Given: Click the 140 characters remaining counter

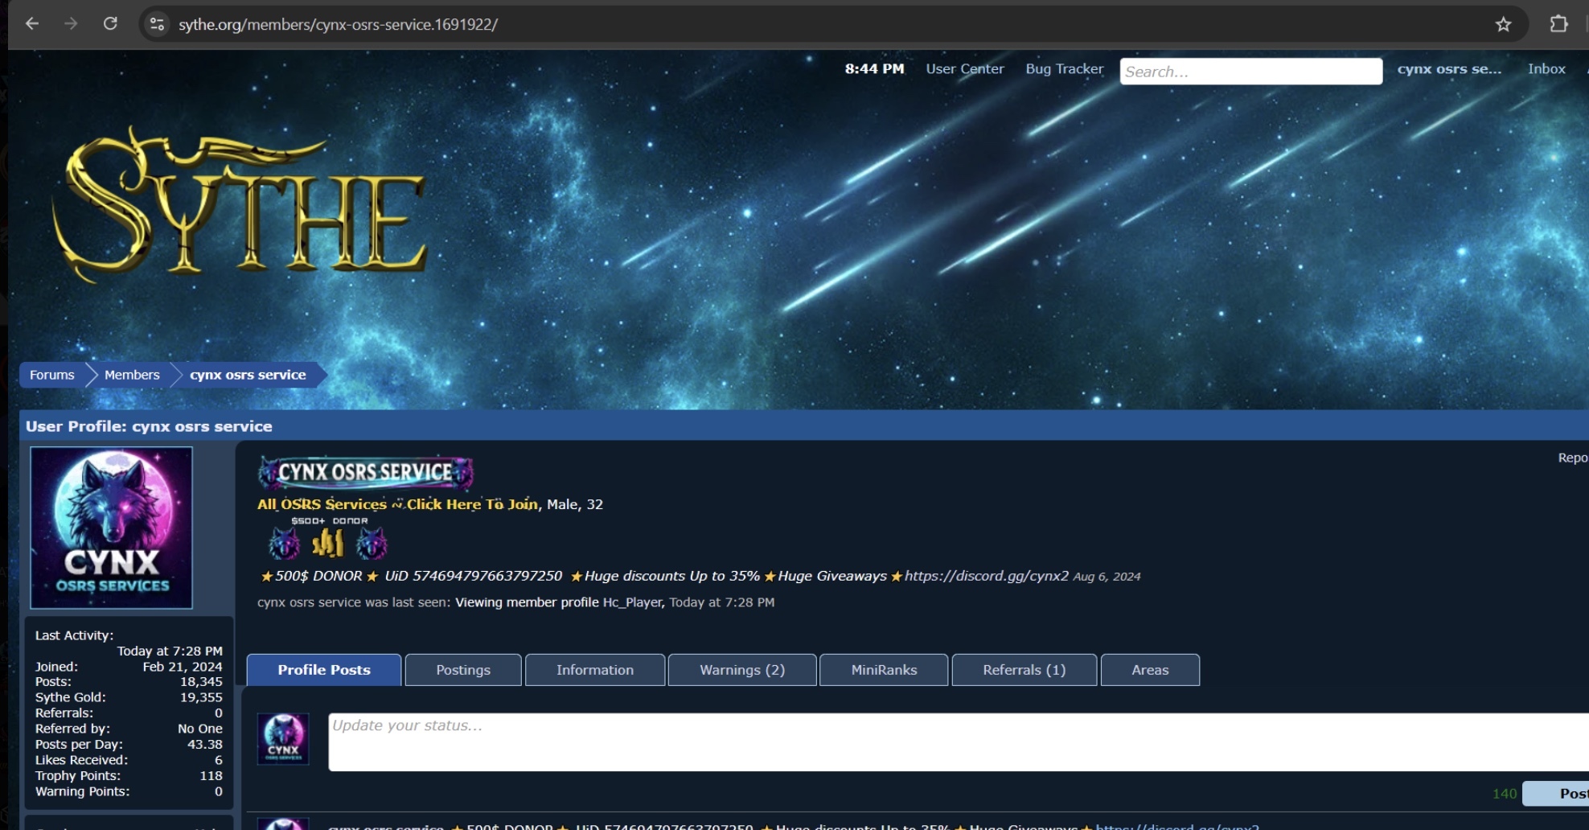Looking at the screenshot, I should pos(1505,794).
